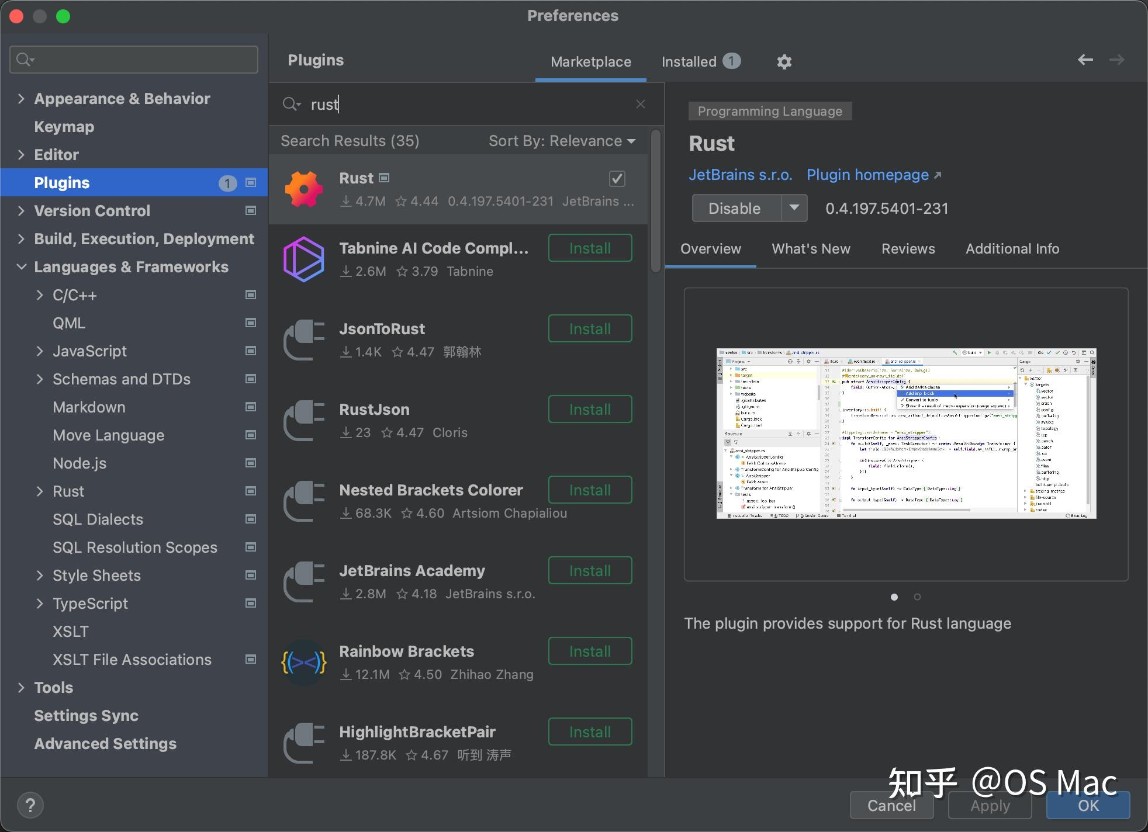Click the project-level icon beside Version Control

(251, 210)
